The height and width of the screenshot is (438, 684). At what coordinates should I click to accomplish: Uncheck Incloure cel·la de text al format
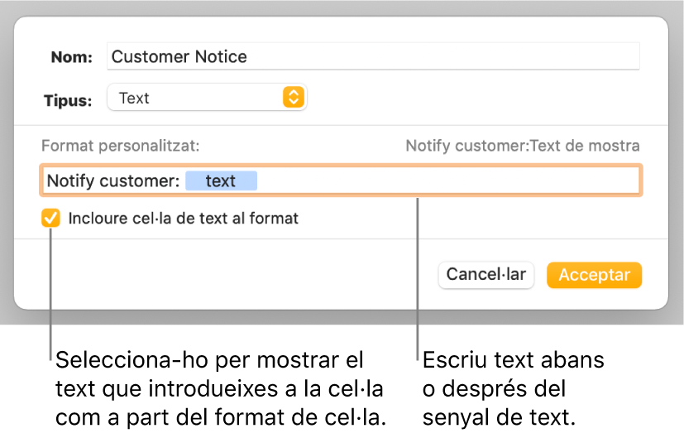tap(50, 218)
